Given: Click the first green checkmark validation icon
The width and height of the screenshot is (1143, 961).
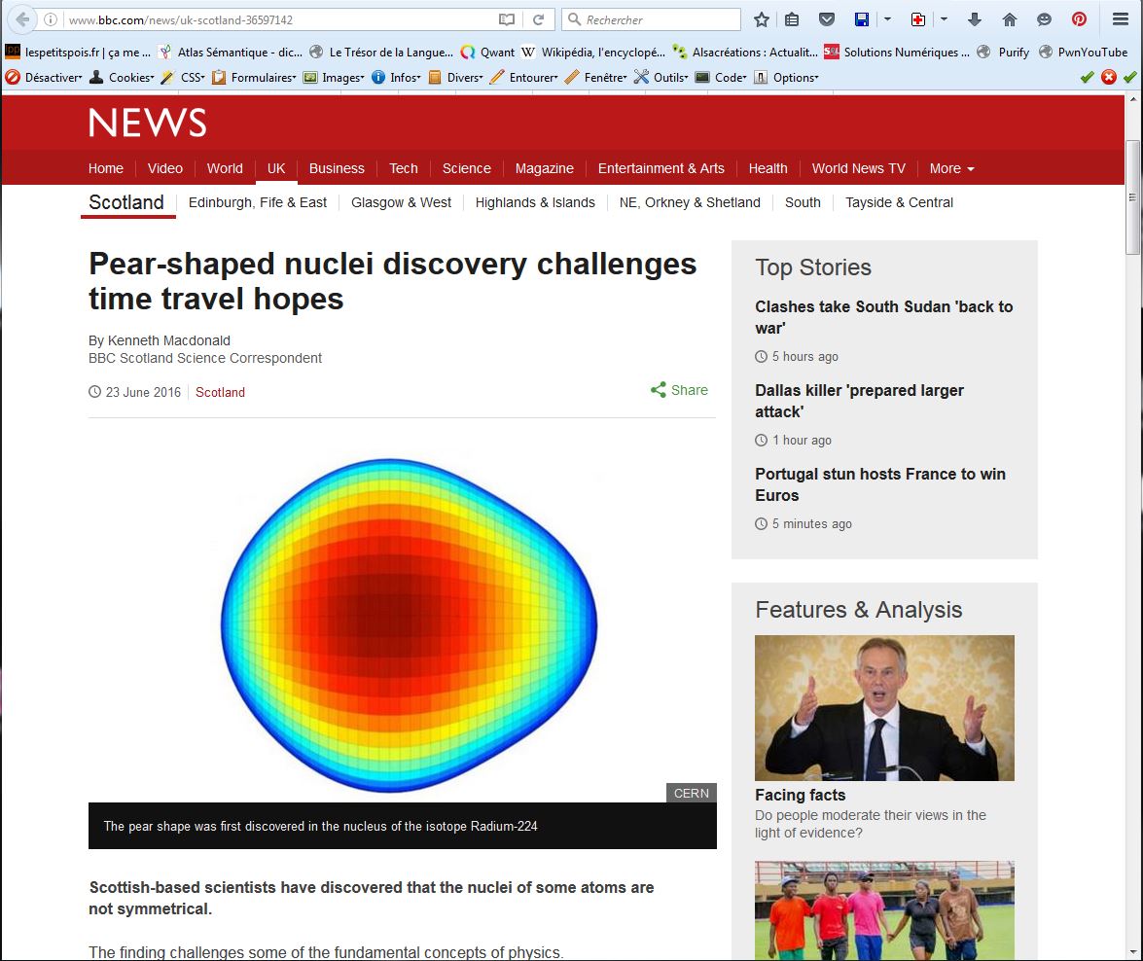Looking at the screenshot, I should 1087,77.
